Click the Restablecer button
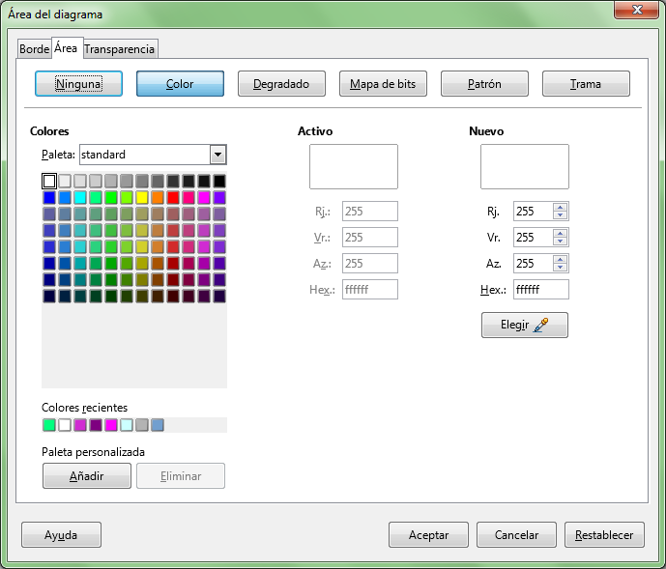 604,534
